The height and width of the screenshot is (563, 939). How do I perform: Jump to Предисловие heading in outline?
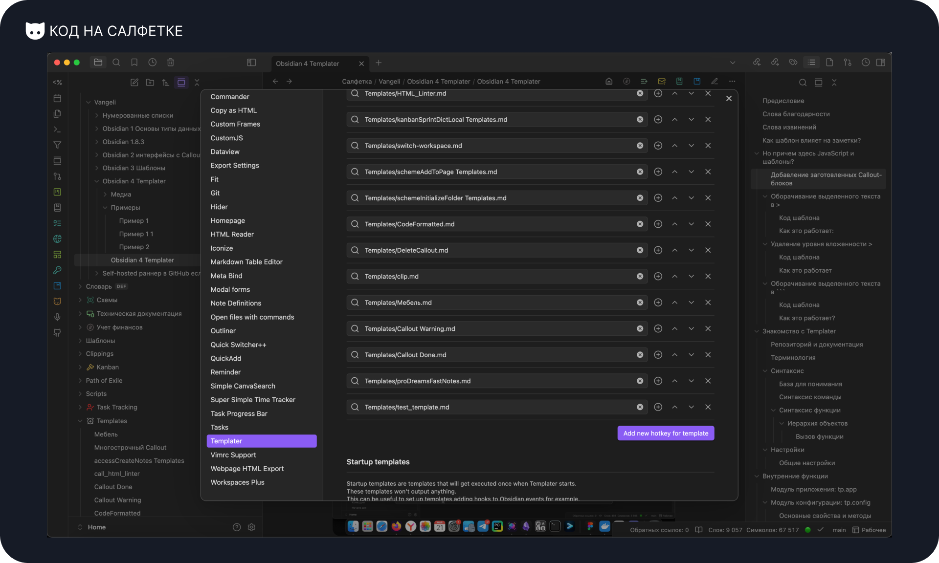click(783, 101)
